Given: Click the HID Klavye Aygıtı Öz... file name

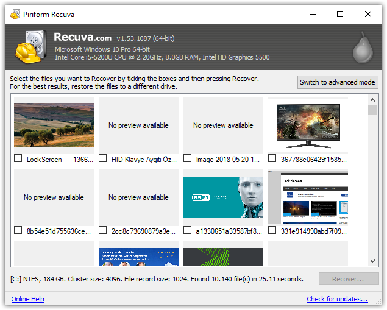Looking at the screenshot, I should pos(144,160).
